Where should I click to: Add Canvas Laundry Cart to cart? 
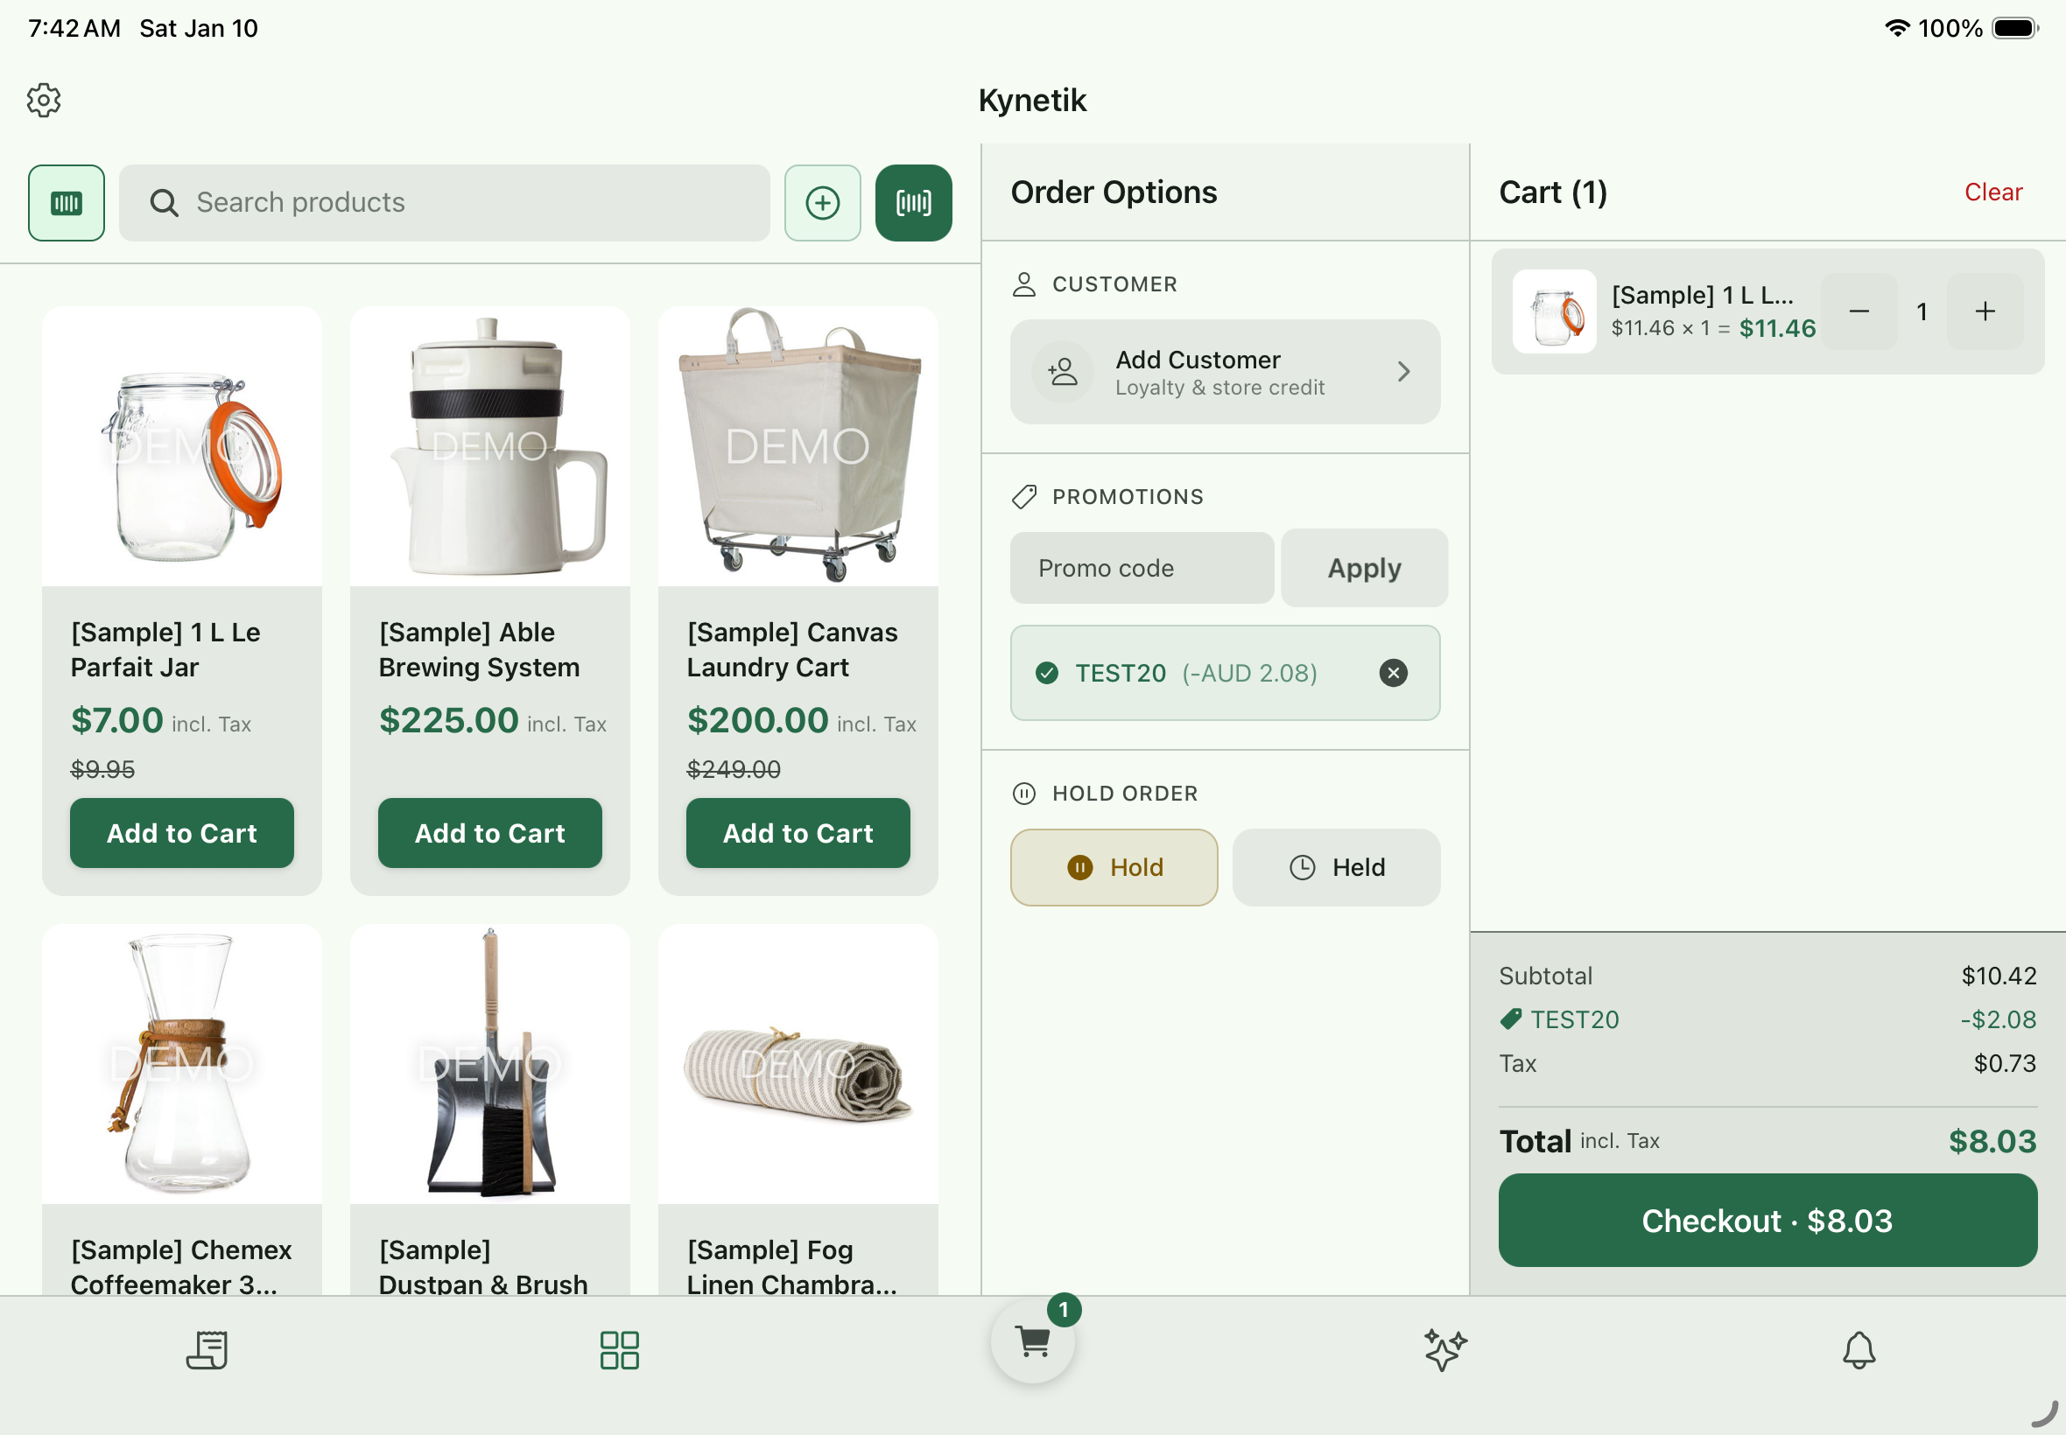click(798, 833)
